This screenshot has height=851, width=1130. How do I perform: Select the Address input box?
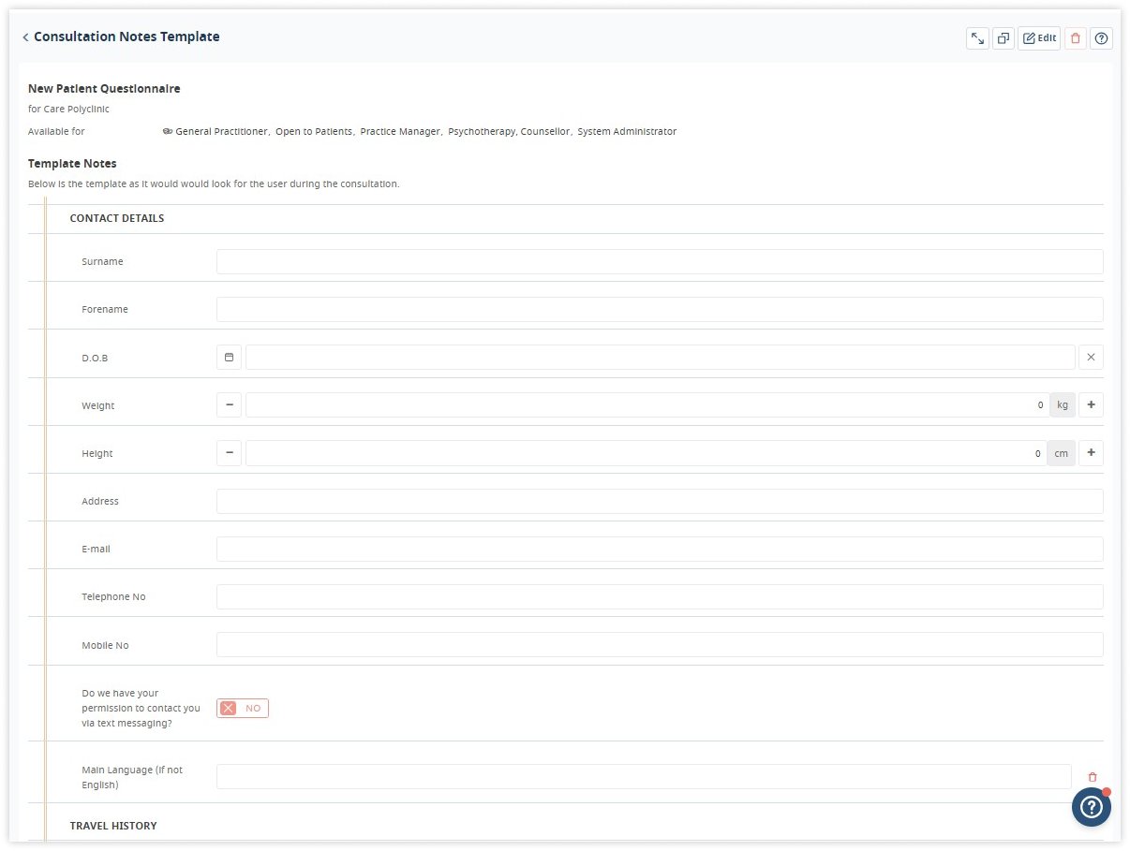click(659, 501)
